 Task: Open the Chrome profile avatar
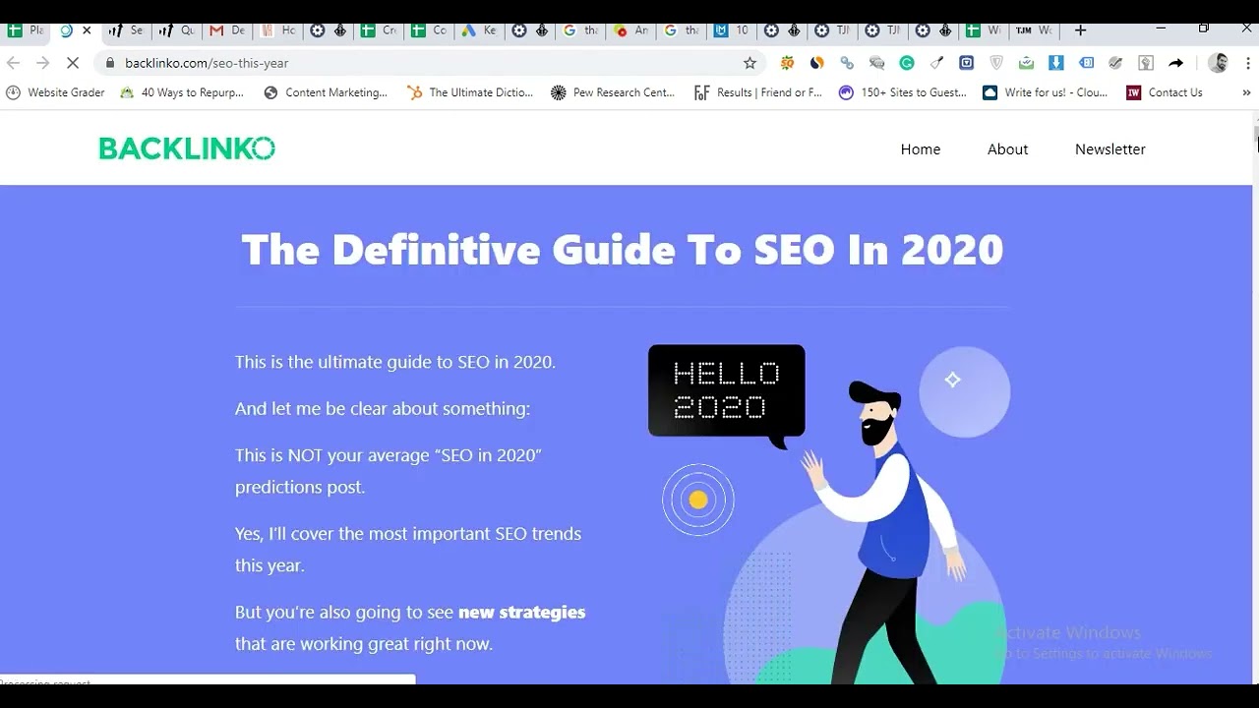tap(1219, 63)
